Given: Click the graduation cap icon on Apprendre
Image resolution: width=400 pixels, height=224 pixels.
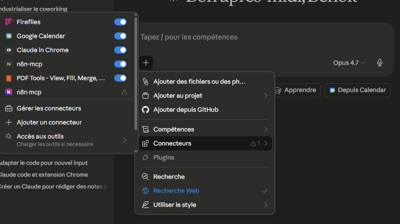Looking at the screenshot, I should 278,90.
